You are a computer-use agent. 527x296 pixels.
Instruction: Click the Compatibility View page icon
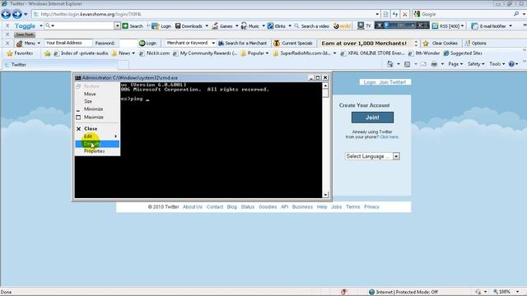(385, 14)
